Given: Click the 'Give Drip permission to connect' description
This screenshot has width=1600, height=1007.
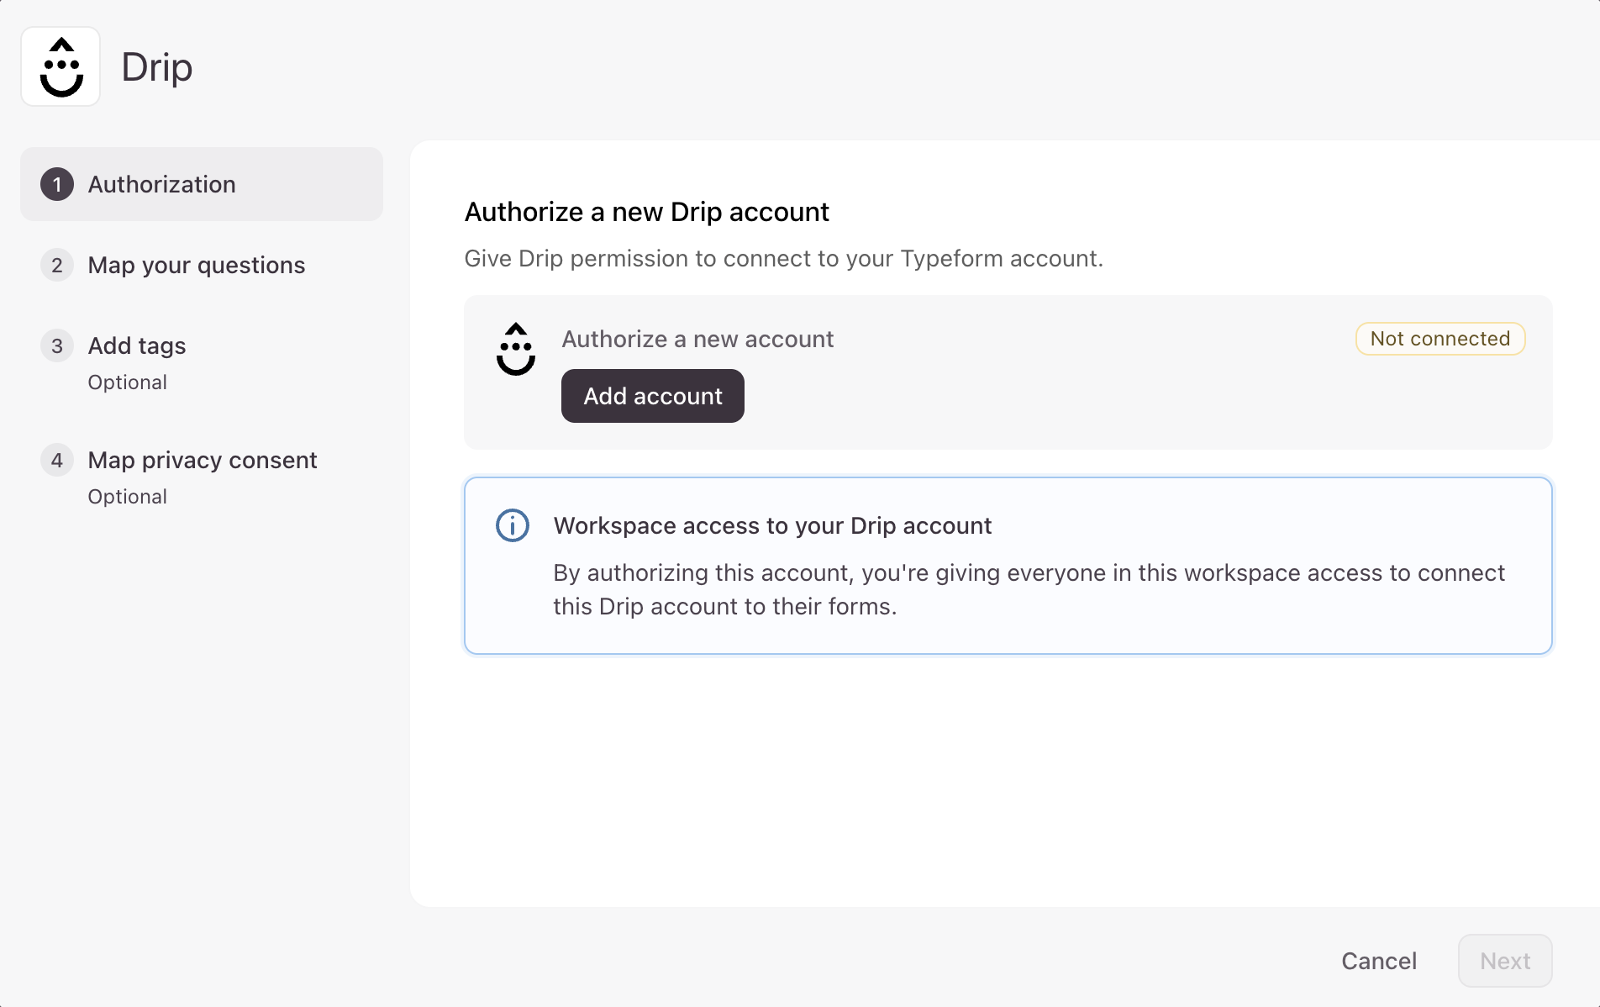Looking at the screenshot, I should pos(784,258).
